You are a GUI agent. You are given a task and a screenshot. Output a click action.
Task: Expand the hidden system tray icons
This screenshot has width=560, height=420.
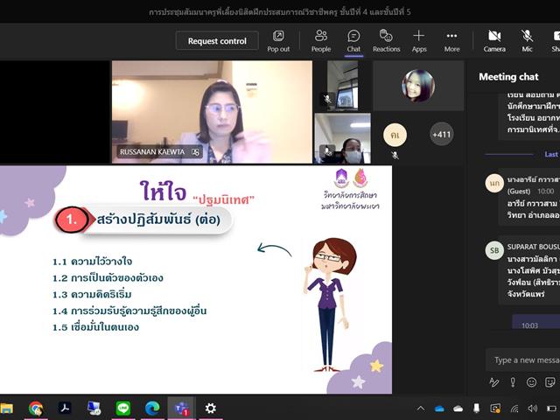421,409
